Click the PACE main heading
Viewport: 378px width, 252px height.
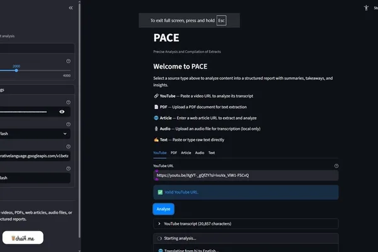click(166, 38)
